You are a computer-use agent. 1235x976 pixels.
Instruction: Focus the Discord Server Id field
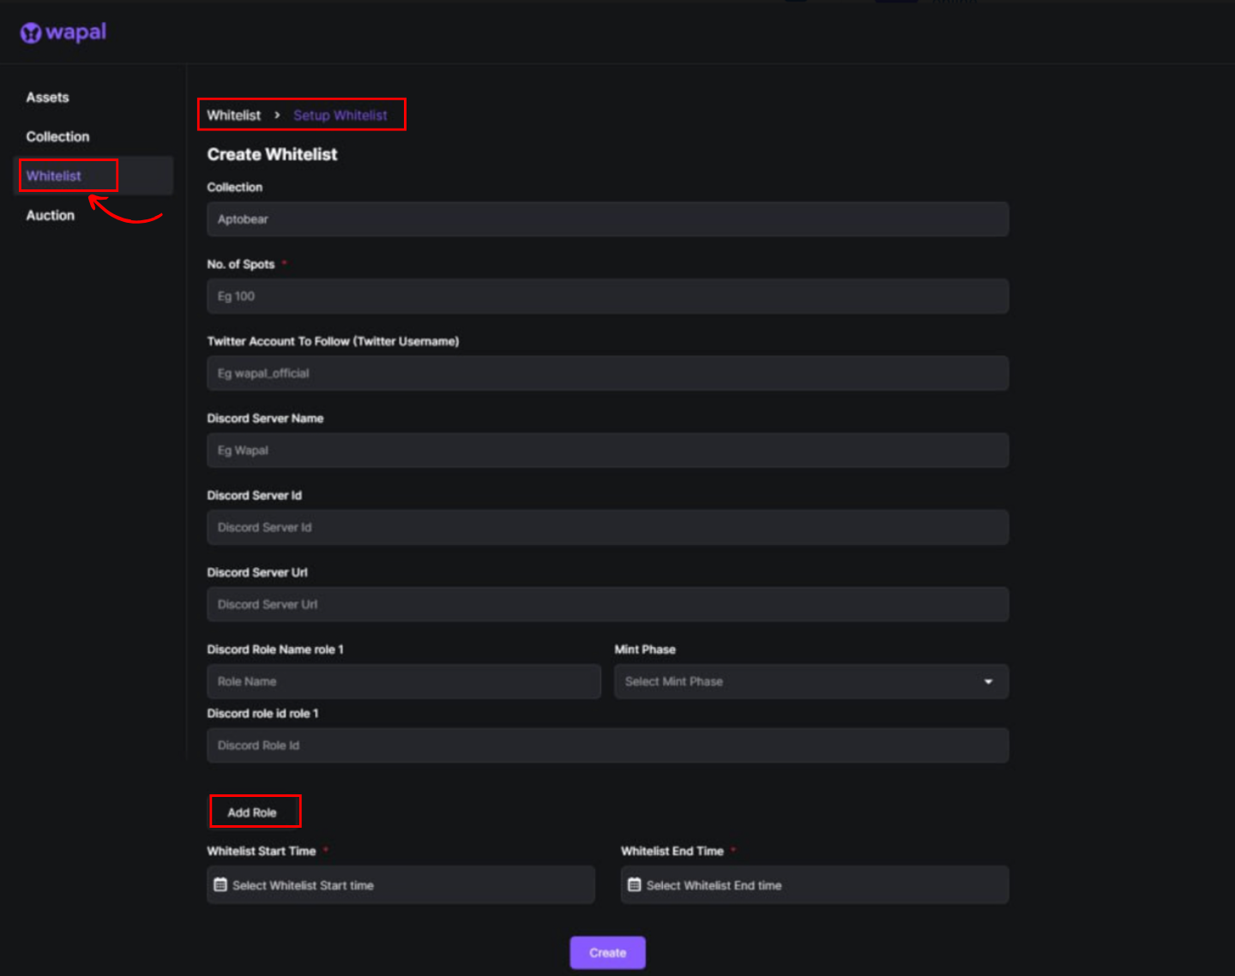coord(607,528)
